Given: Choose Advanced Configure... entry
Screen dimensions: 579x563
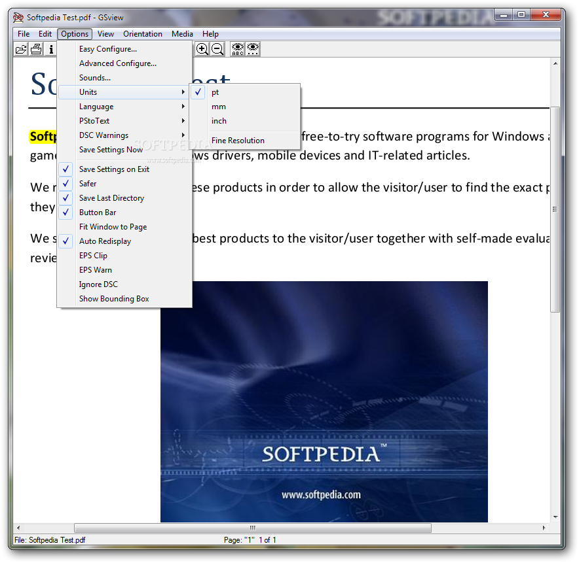Looking at the screenshot, I should point(125,63).
